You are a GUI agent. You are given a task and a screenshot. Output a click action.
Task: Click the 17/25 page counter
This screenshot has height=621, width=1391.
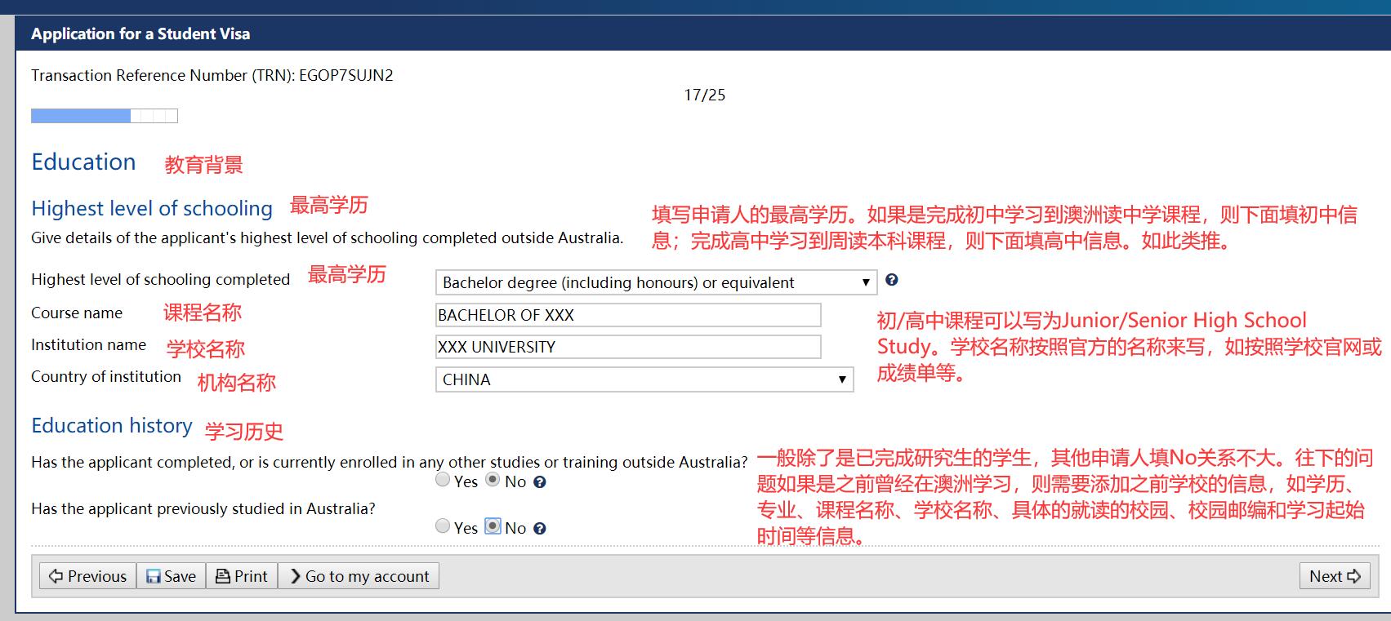pos(705,95)
